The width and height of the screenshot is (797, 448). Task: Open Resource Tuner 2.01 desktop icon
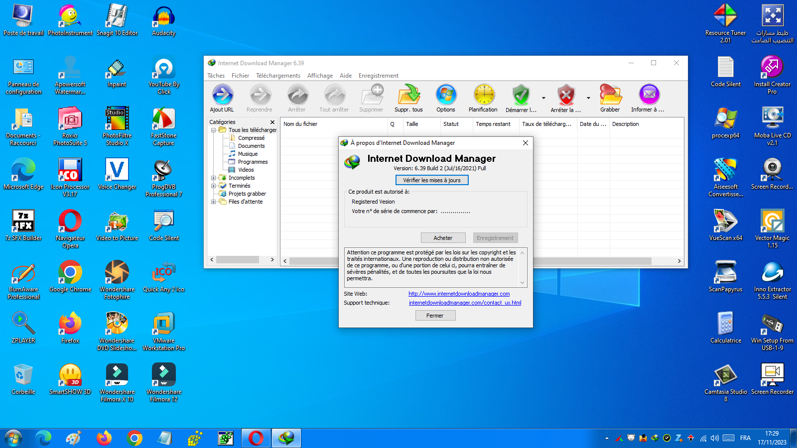pyautogui.click(x=725, y=23)
